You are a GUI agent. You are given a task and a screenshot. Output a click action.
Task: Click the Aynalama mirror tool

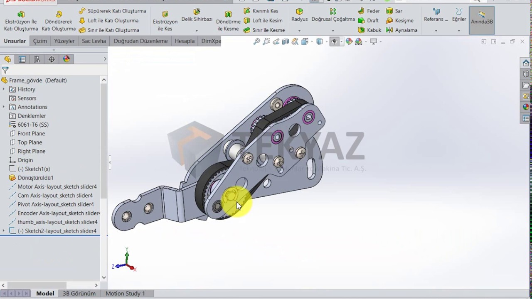point(401,30)
